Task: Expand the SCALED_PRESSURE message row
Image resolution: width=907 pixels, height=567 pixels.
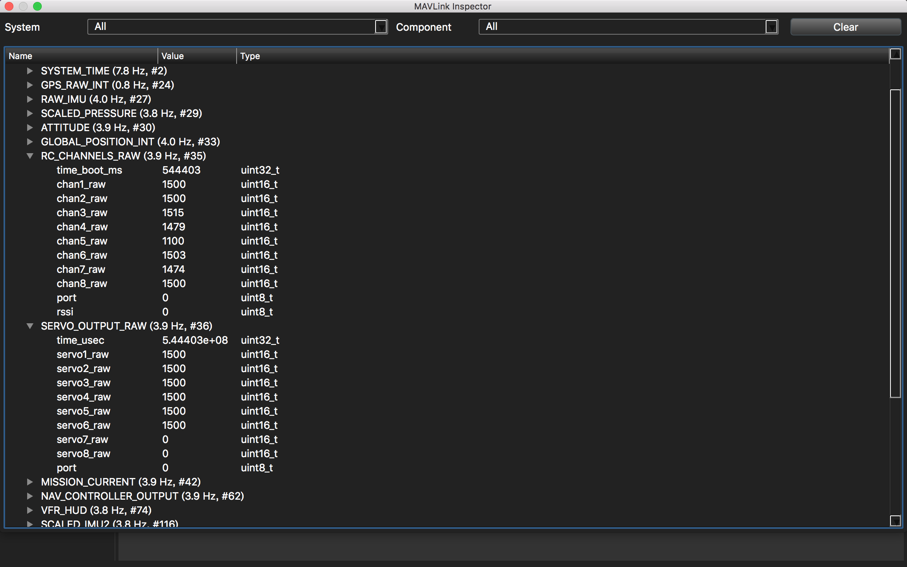Action: click(x=30, y=113)
